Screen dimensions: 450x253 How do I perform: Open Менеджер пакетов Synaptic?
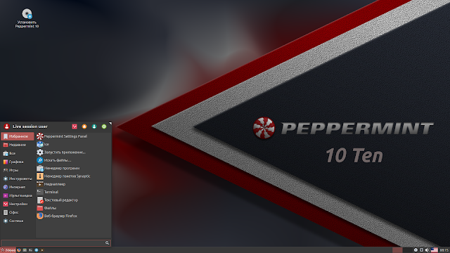[x=73, y=176]
